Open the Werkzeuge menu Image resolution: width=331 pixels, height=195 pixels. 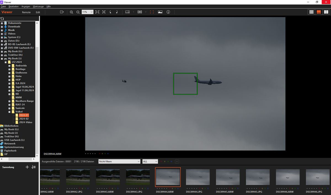coord(38,6)
